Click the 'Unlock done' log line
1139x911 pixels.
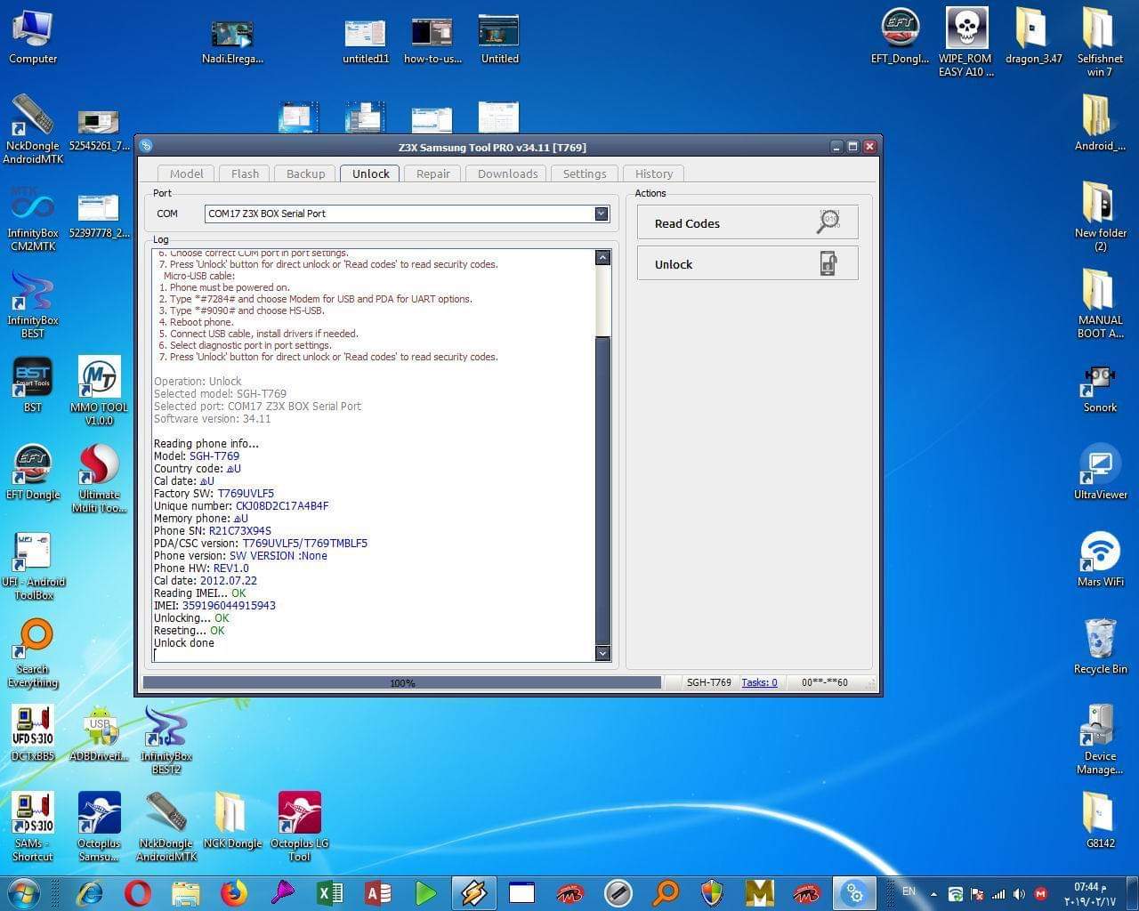184,643
